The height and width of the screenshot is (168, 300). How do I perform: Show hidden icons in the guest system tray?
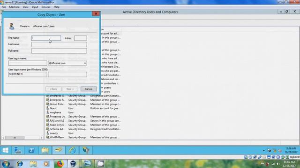tap(264, 150)
